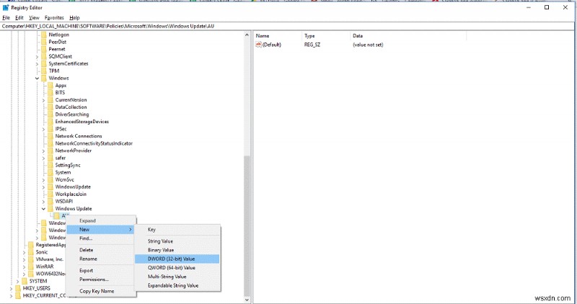This screenshot has width=577, height=304.
Task: Expand the SYSTEM key
Action: tap(17, 281)
